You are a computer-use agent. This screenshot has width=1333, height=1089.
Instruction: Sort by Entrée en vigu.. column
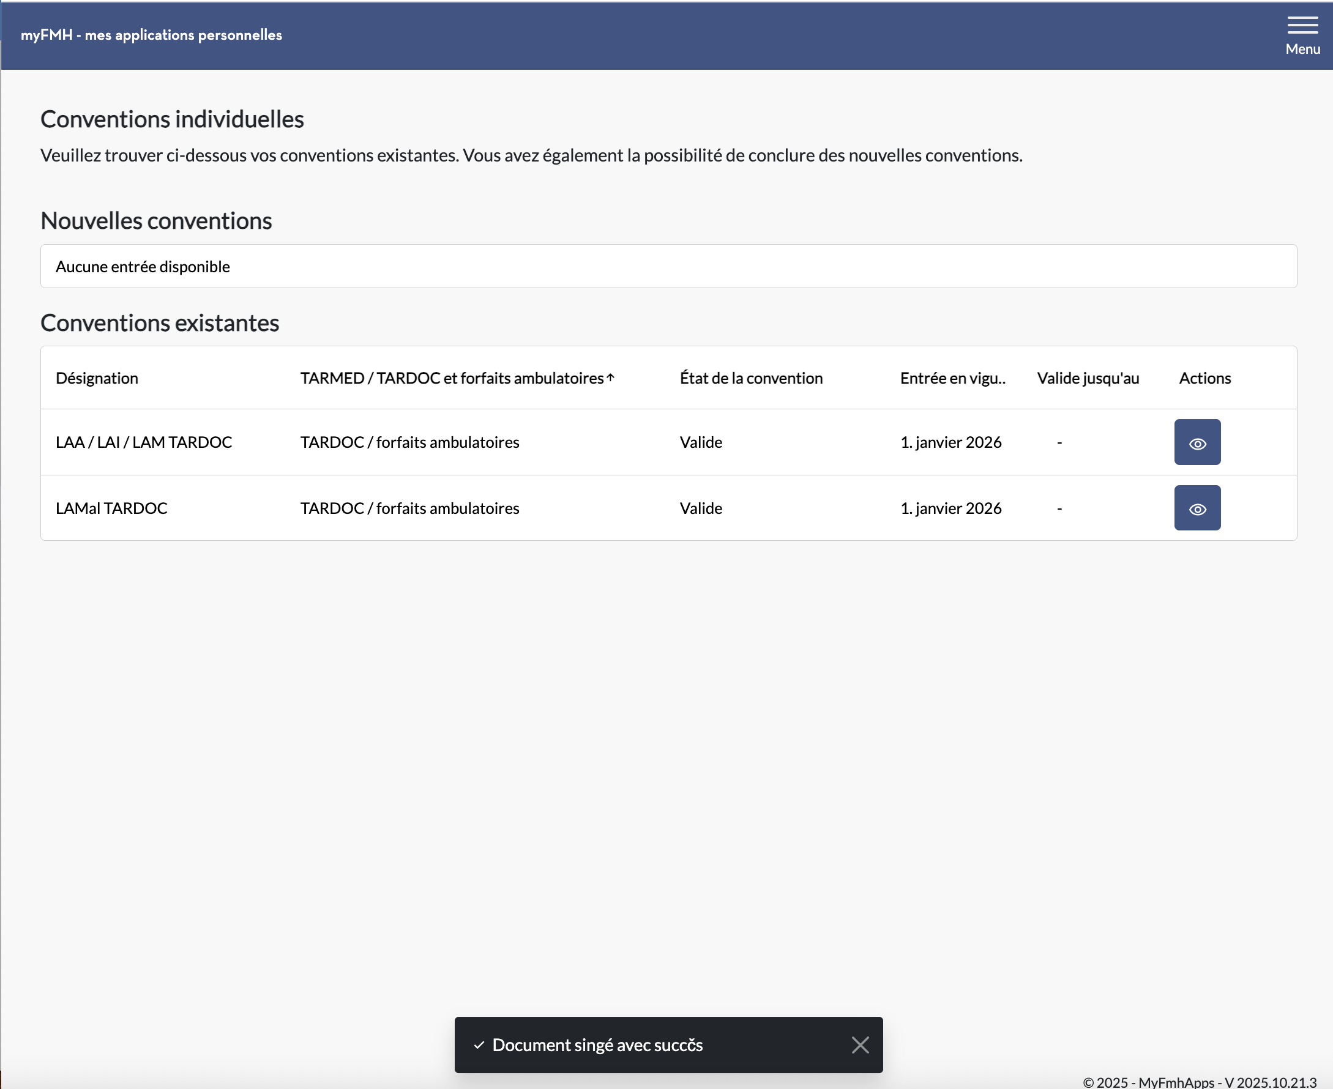(952, 378)
